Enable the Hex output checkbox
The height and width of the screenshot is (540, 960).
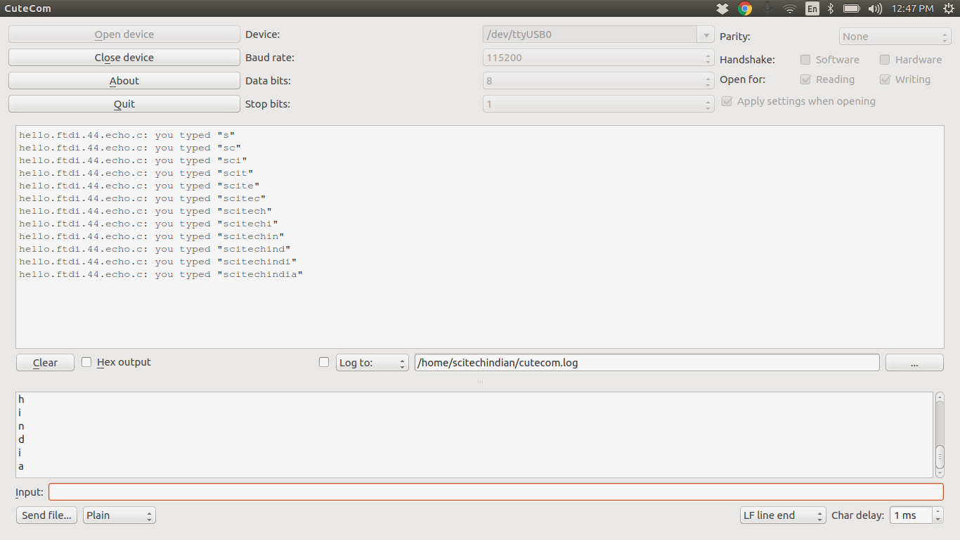tap(86, 362)
